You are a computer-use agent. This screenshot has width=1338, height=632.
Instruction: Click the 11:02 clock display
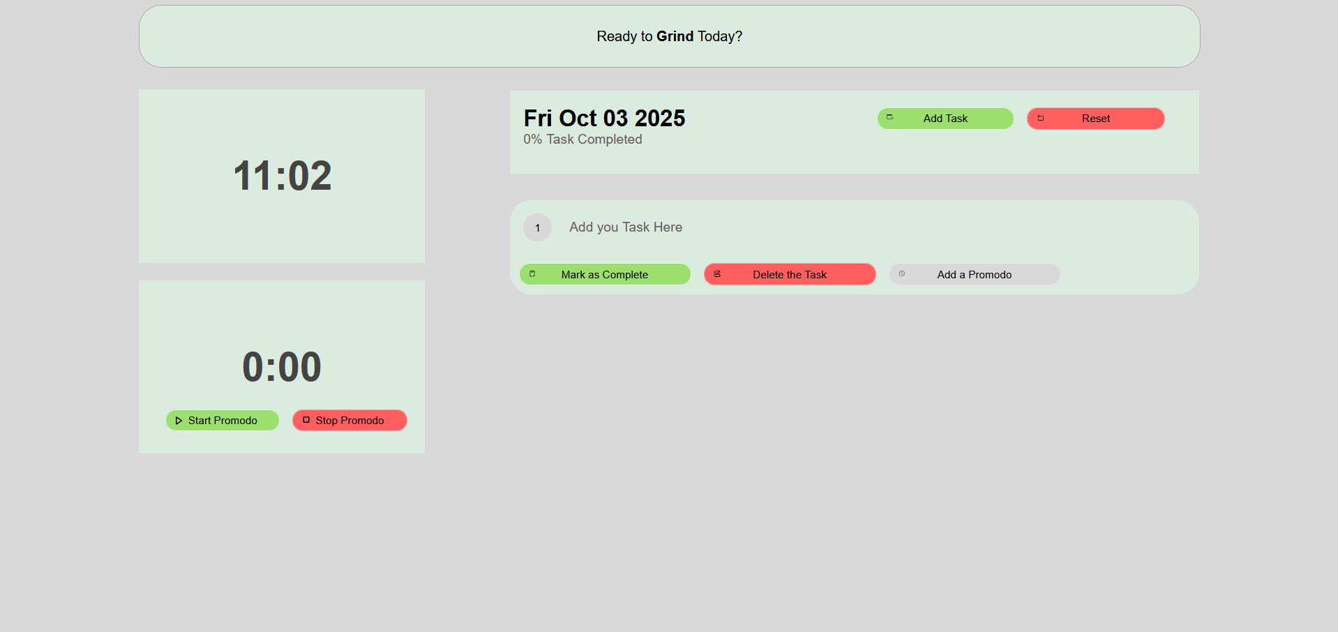point(282,176)
